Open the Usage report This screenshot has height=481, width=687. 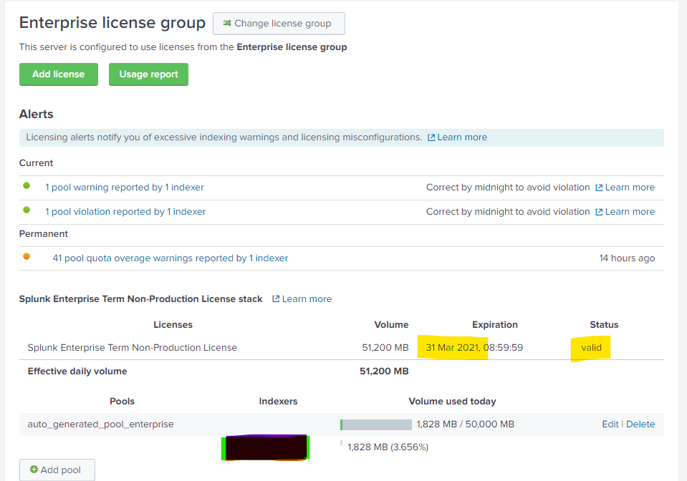(148, 74)
